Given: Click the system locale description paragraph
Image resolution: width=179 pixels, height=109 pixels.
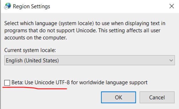Looking at the screenshot, I should click(x=85, y=30).
